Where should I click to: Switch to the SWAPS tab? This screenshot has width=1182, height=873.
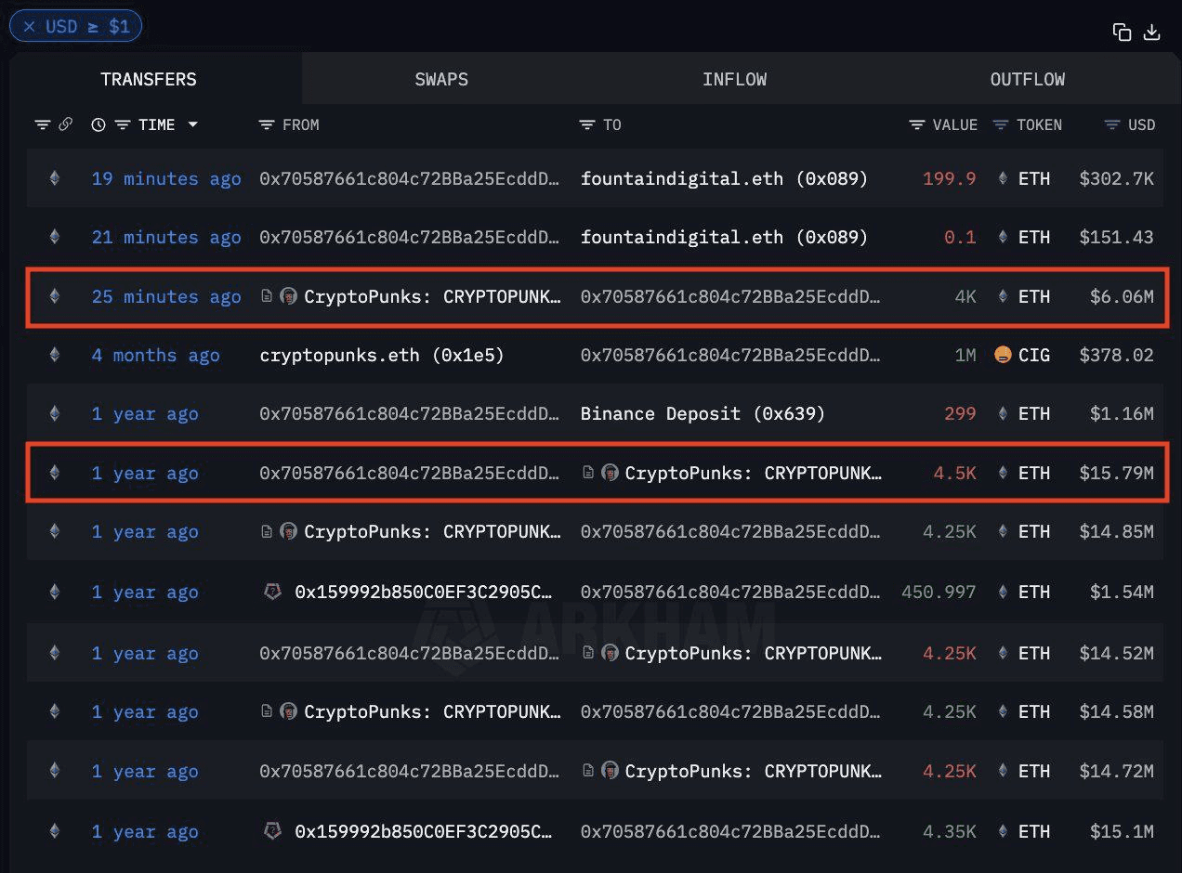point(441,79)
